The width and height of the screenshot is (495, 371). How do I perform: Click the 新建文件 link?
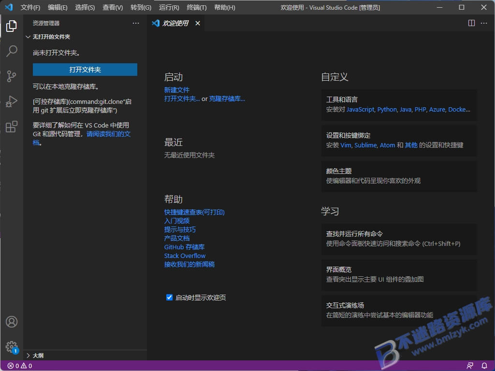click(x=177, y=90)
